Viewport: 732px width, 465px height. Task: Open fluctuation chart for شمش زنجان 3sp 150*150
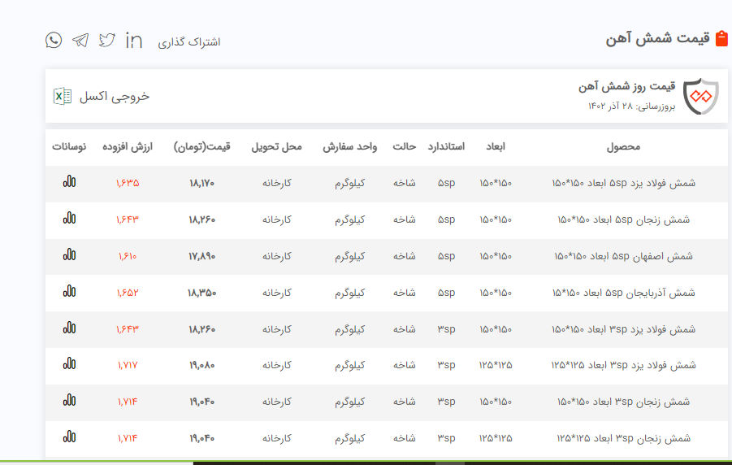pos(69,402)
